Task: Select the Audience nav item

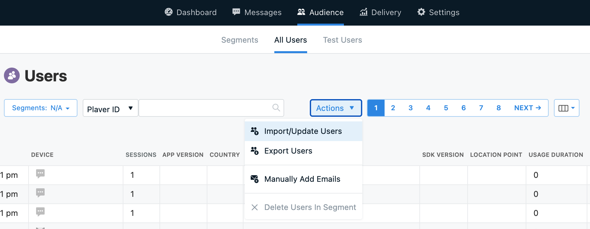Action: [320, 12]
